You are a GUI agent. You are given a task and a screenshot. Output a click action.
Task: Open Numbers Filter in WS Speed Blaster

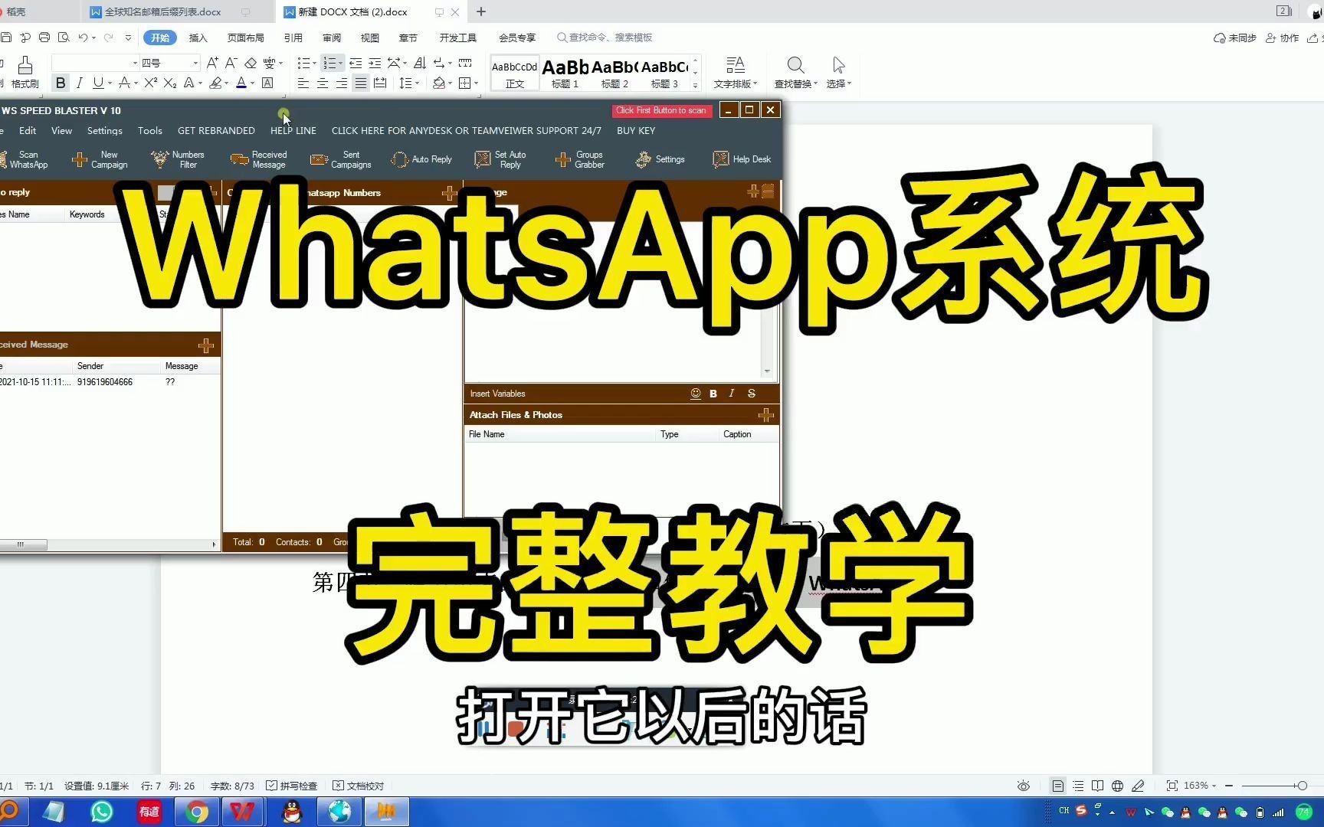coord(179,159)
